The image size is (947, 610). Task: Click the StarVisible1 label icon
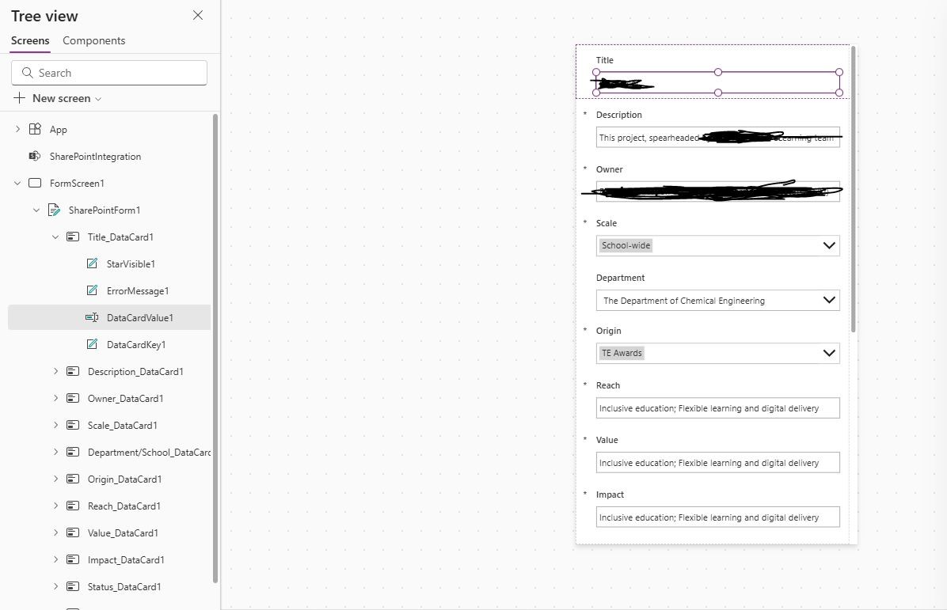[x=92, y=263]
